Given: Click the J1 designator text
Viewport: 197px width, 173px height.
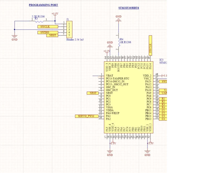Looking at the screenshot, I should 68,19.
